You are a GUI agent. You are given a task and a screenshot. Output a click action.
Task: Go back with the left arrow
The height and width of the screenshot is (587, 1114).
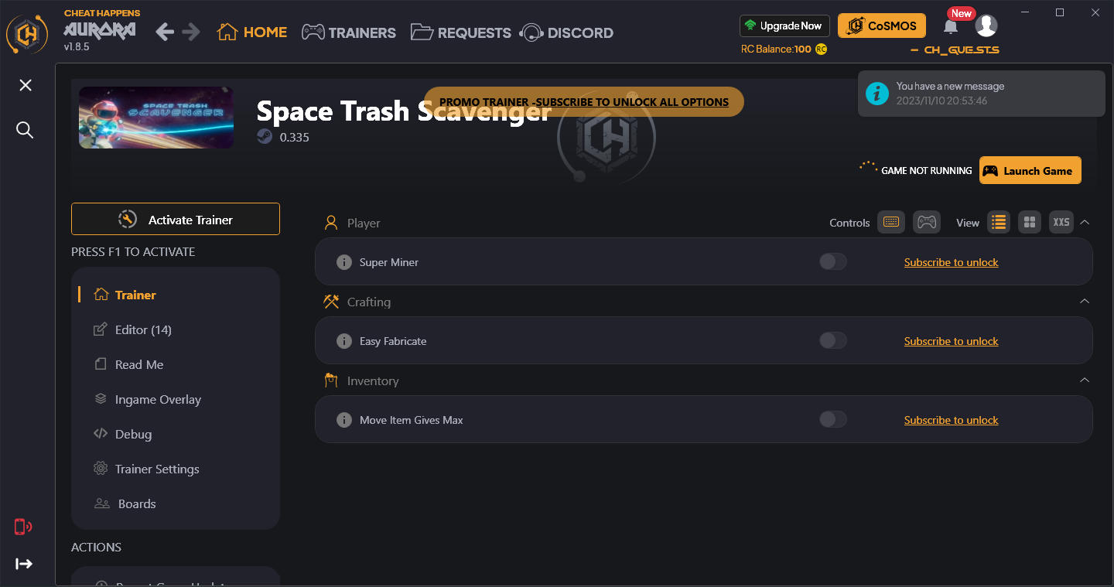165,32
